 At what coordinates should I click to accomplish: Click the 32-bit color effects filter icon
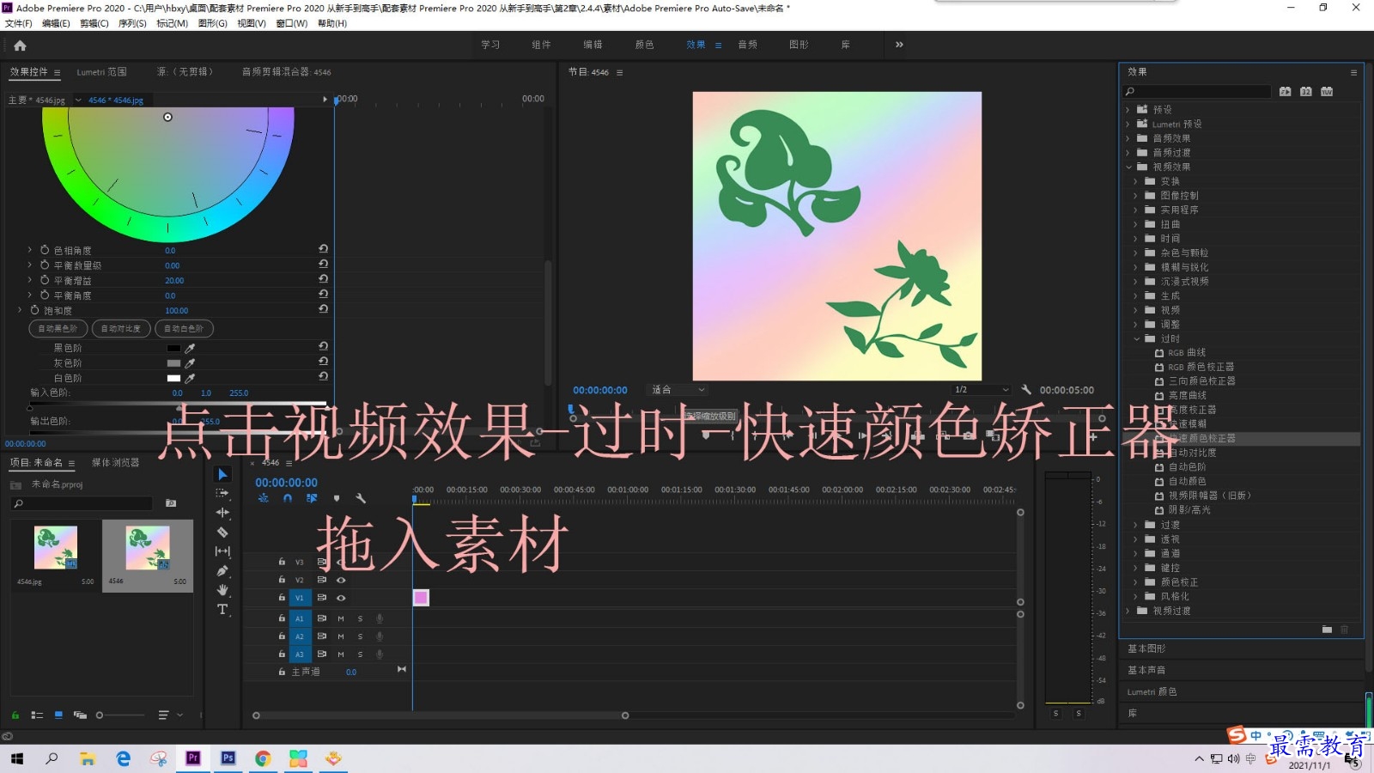(1305, 91)
